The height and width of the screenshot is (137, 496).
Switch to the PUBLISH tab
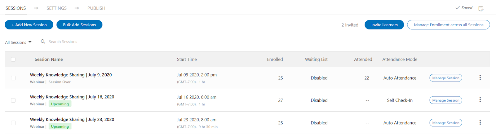[96, 8]
